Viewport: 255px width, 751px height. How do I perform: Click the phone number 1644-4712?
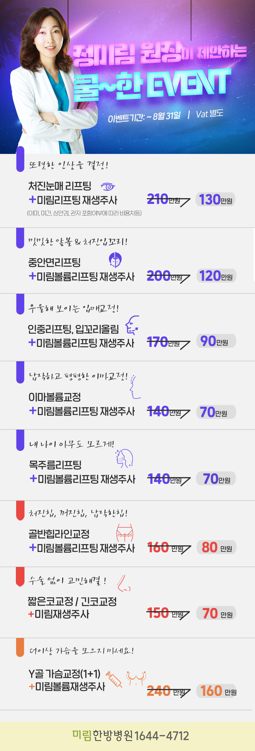tap(161, 736)
